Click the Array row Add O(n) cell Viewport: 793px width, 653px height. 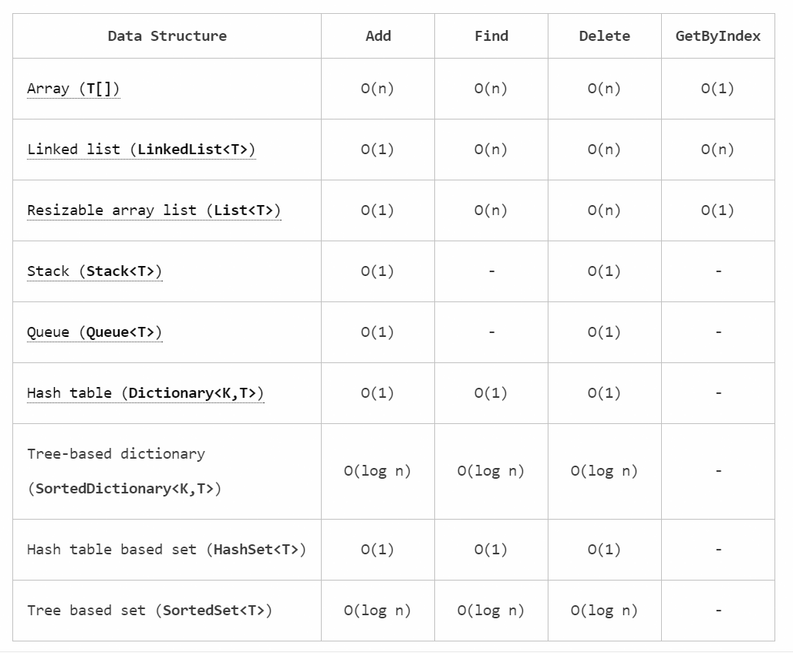pos(378,89)
